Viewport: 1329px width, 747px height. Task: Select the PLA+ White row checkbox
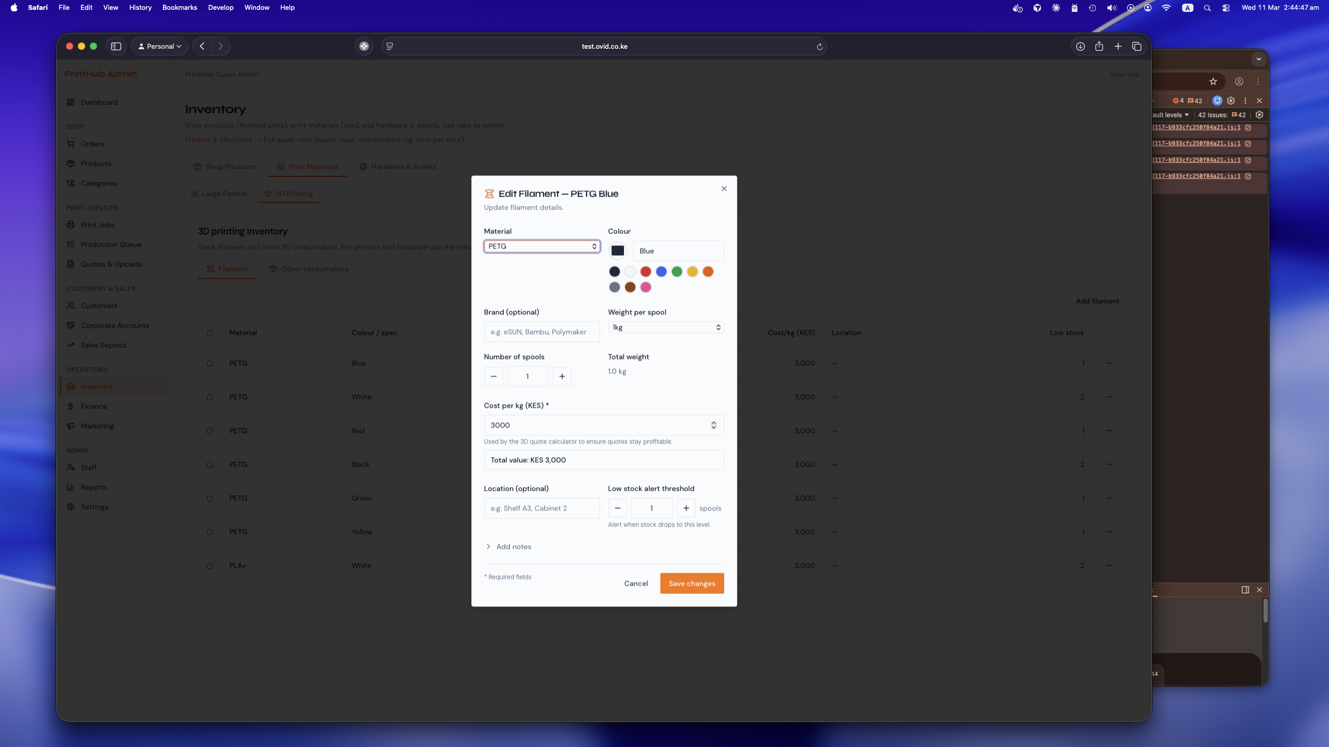coord(210,566)
